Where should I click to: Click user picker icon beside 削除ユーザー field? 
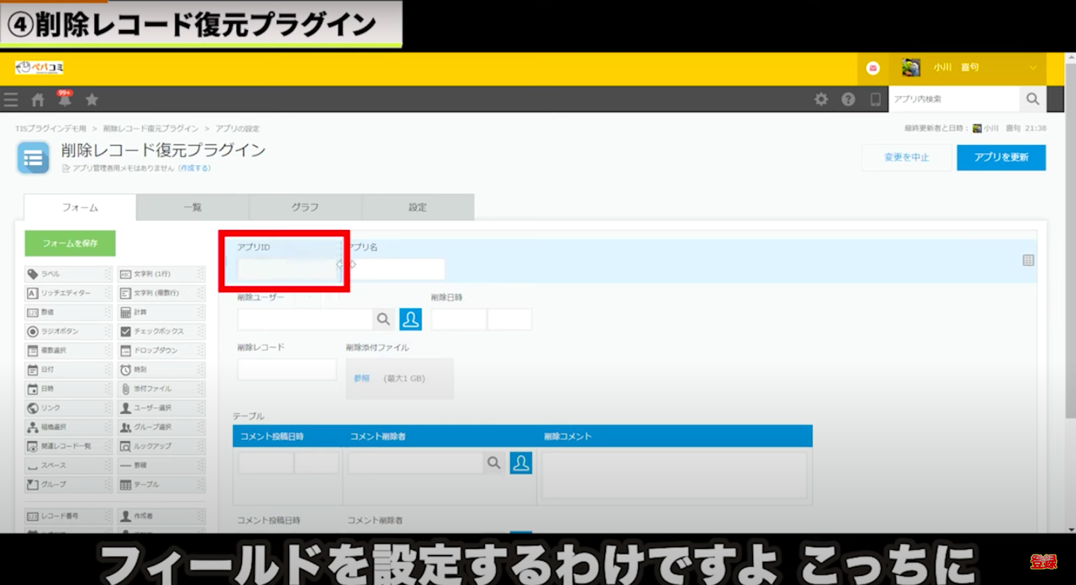click(410, 319)
